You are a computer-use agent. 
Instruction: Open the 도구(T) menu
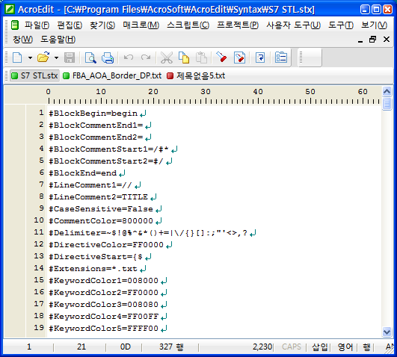(x=341, y=25)
